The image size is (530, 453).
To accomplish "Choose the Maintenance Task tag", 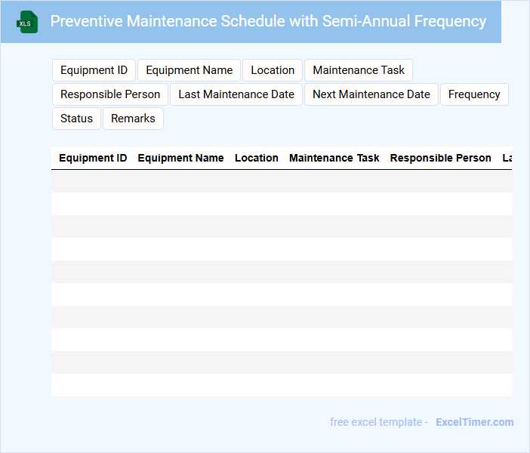I will (359, 70).
